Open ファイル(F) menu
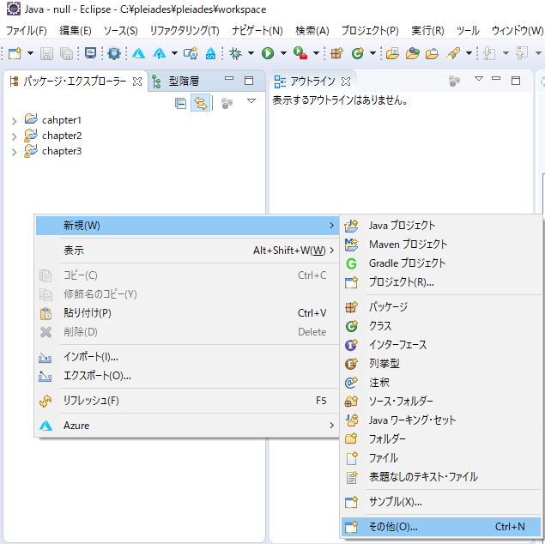The image size is (545, 544). click(x=27, y=31)
